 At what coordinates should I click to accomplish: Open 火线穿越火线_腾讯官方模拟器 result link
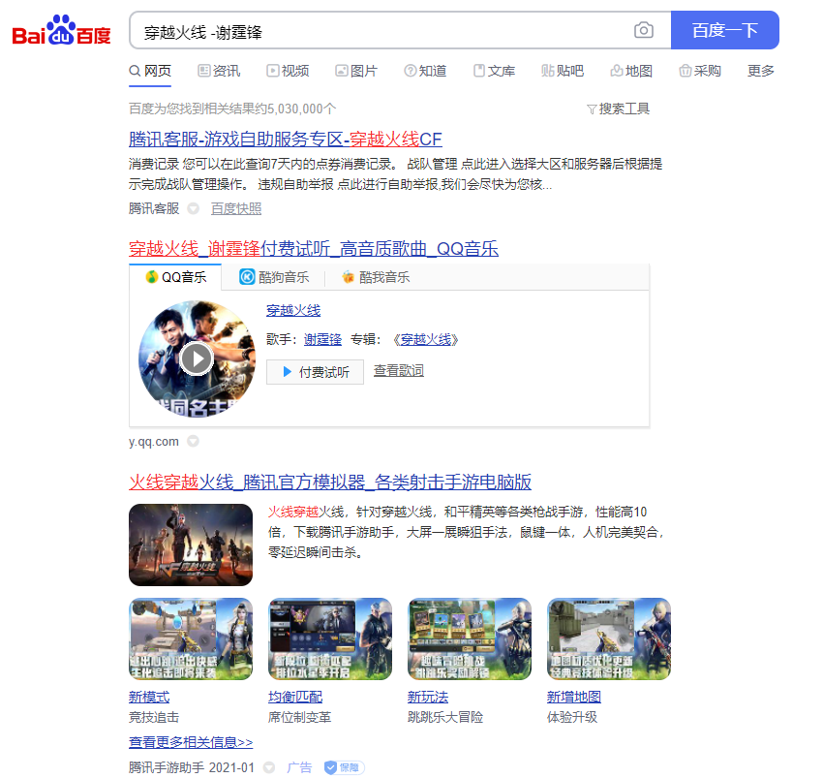[330, 482]
